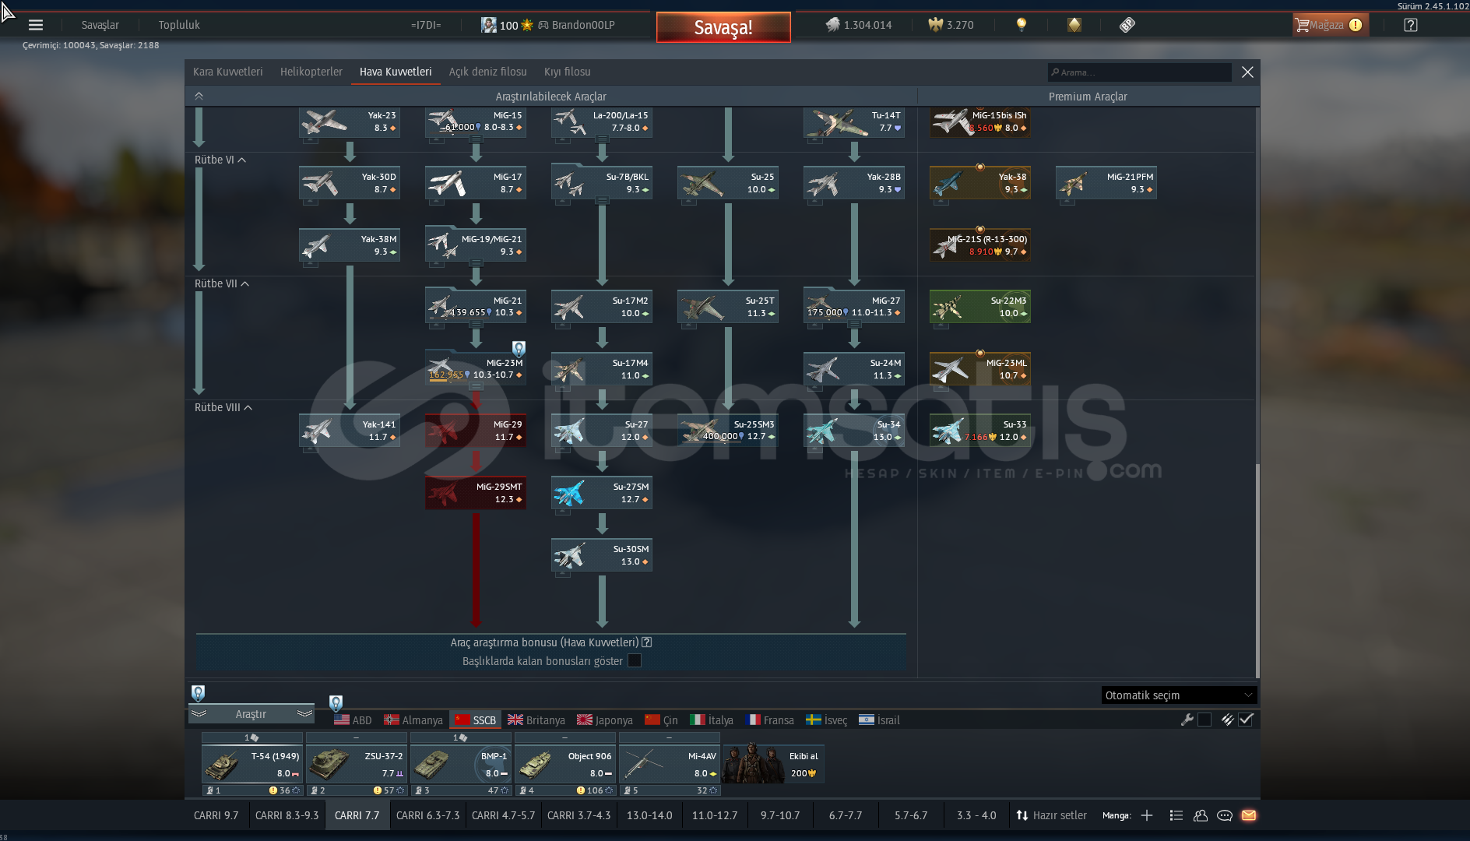This screenshot has height=841, width=1470.
Task: Toggle 'Başlıklarda kalan bonusları göster' checkbox
Action: pyautogui.click(x=635, y=660)
